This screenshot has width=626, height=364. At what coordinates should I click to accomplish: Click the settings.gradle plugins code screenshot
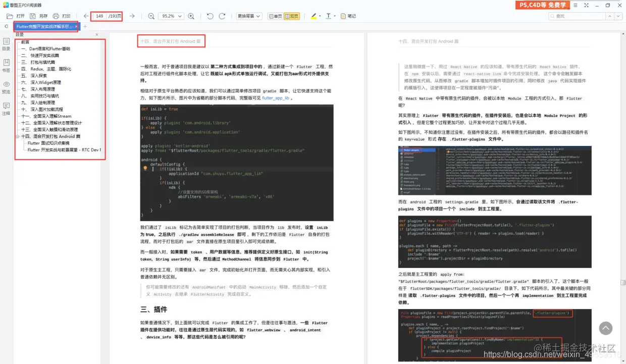tap(495, 241)
